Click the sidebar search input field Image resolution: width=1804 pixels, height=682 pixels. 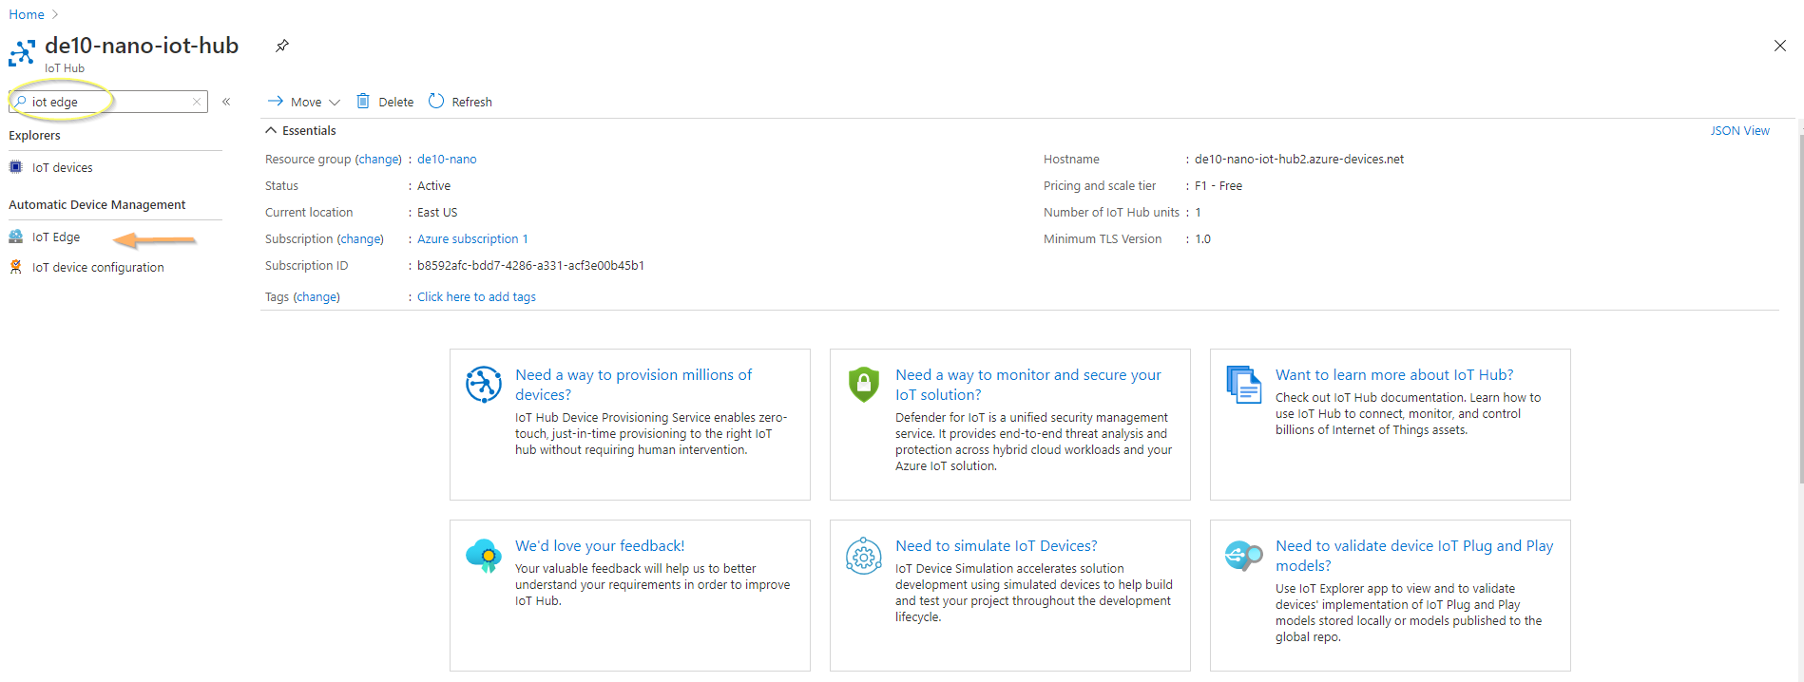coord(105,102)
